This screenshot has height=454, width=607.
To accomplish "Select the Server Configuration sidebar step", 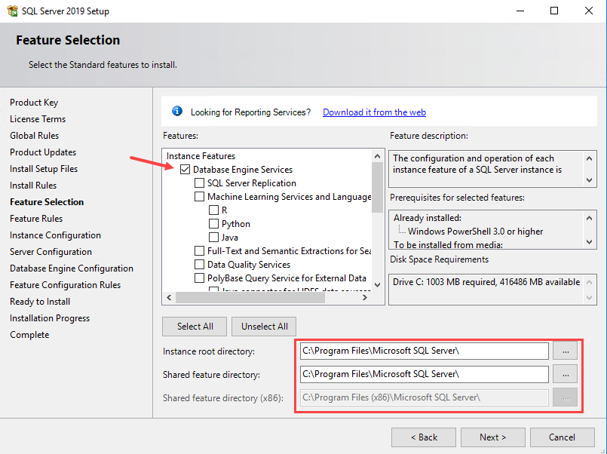I will 51,252.
